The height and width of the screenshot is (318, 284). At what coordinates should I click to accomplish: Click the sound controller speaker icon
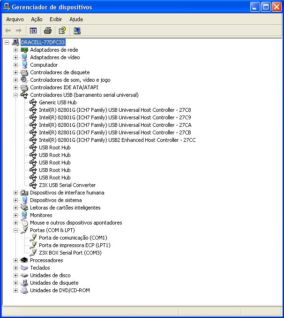point(24,80)
